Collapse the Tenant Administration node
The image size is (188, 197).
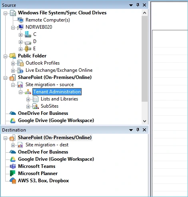tap(20, 92)
